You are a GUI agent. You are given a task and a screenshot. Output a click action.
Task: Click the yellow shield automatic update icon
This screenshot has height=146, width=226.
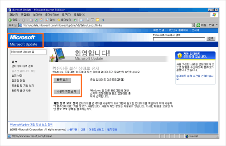pos(180,55)
